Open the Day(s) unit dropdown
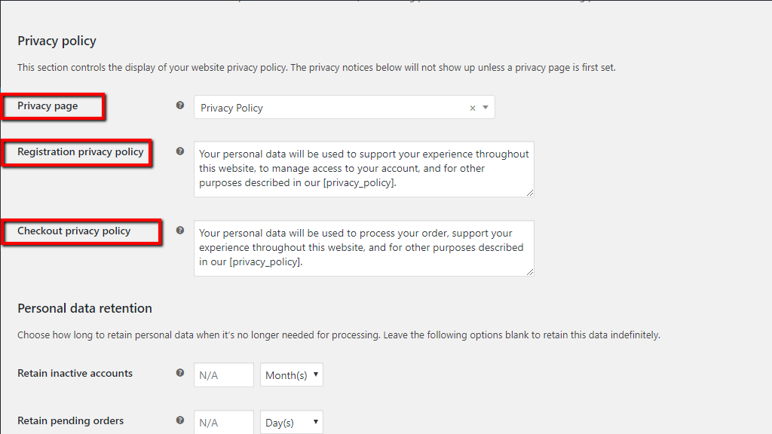Image resolution: width=772 pixels, height=434 pixels. (291, 422)
